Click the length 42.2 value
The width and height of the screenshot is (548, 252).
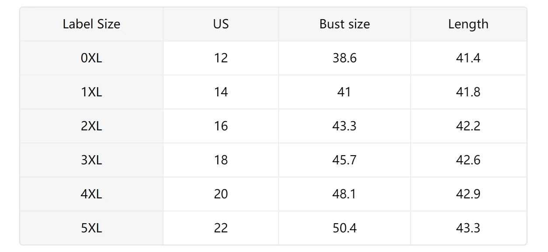point(468,126)
